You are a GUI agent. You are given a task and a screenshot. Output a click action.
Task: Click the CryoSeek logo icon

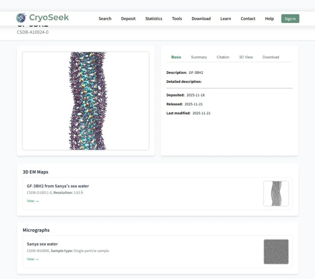click(21, 18)
